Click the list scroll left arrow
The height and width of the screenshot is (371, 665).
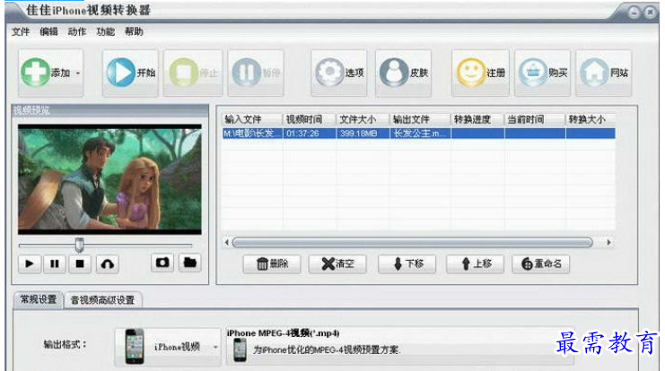click(x=226, y=242)
